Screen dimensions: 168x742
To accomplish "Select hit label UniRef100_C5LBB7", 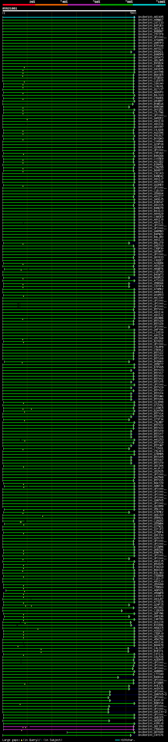I will (150, 422).
